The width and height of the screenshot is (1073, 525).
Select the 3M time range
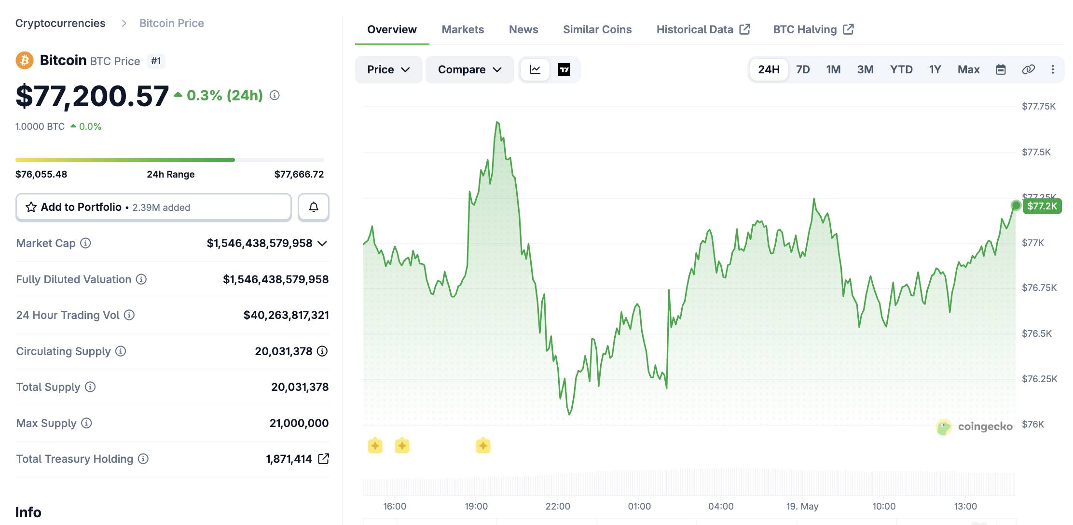pos(866,69)
